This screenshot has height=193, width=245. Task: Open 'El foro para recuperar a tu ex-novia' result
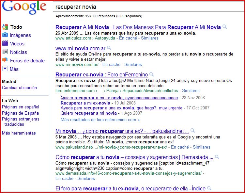tap(130, 188)
